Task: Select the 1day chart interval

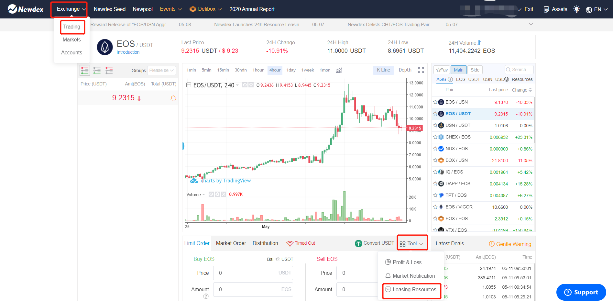Action: 291,70
